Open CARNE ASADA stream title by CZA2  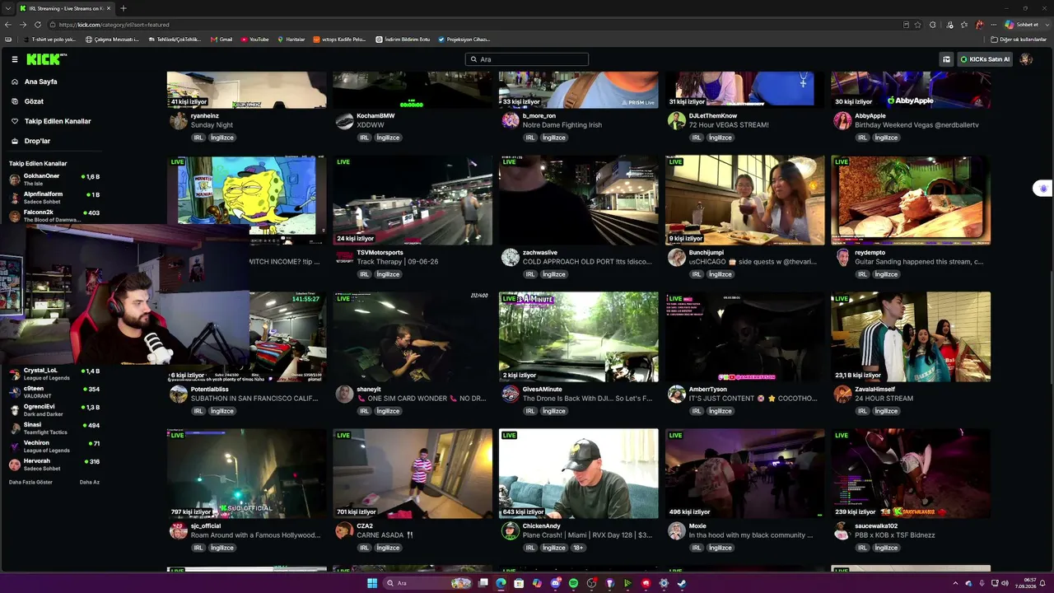coord(385,535)
